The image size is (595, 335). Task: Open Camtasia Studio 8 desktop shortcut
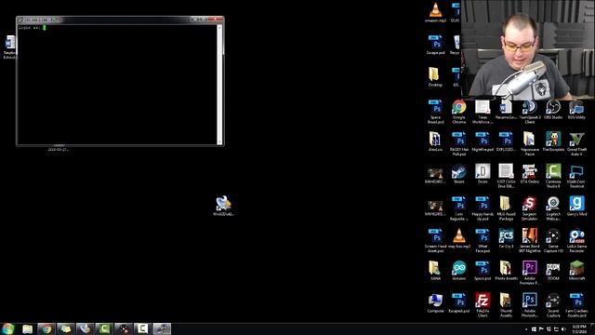point(553,176)
